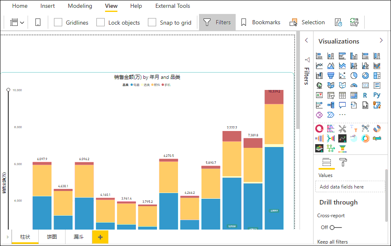Viewport: 391px width, 246px height.
Task: Select the Key influencers visual
Action: (319, 105)
